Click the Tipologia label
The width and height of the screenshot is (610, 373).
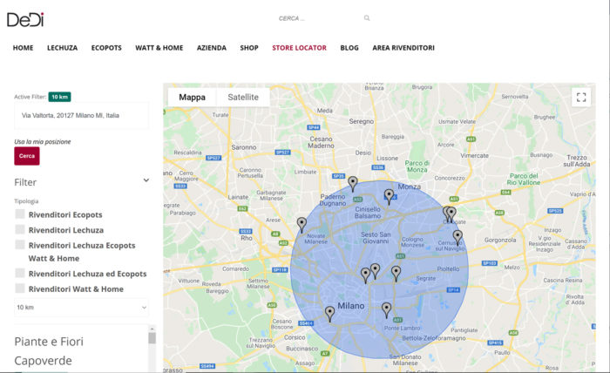[x=26, y=201]
